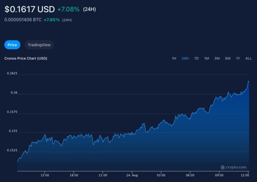Click the 12:00 time axis label
This screenshot has height=182, width=257.
point(245,175)
